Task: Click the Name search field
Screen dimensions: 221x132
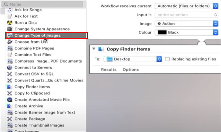Action: (45, 4)
